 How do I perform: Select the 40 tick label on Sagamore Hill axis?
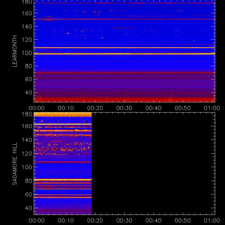[x=29, y=208]
